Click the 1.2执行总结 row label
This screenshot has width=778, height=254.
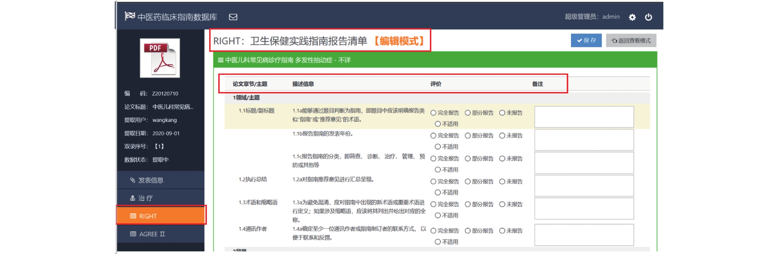tap(253, 179)
